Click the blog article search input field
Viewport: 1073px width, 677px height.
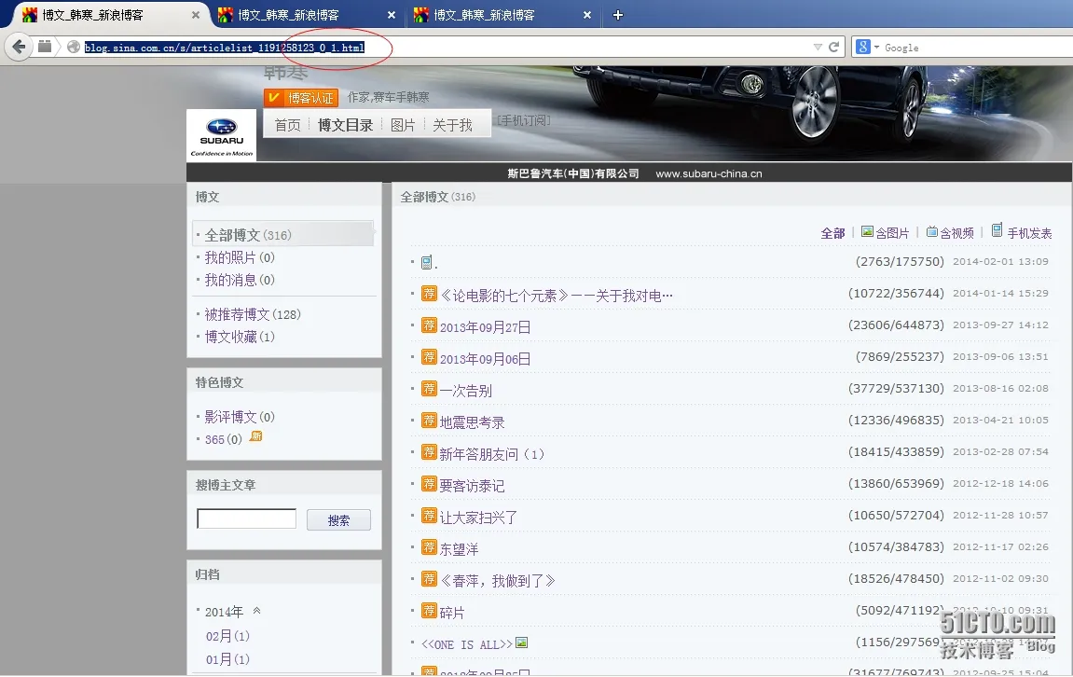[x=246, y=518]
